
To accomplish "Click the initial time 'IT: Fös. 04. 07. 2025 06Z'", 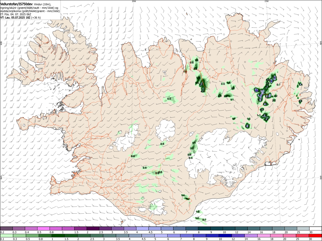I will click(x=16, y=14).
